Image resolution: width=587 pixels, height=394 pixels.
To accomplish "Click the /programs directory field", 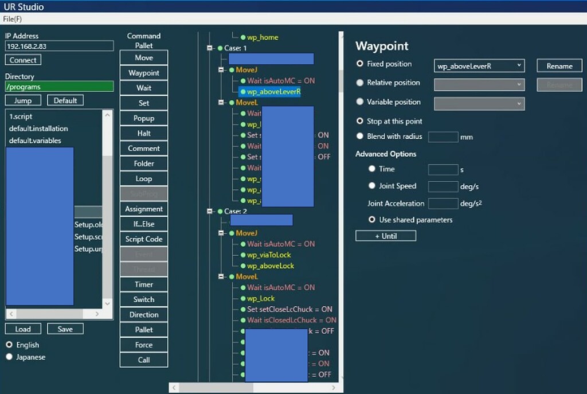I will 59,87.
